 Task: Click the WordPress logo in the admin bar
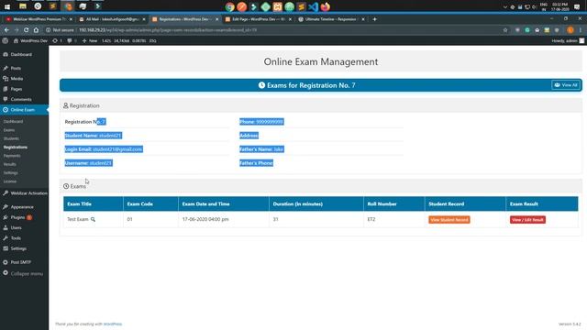(6, 40)
